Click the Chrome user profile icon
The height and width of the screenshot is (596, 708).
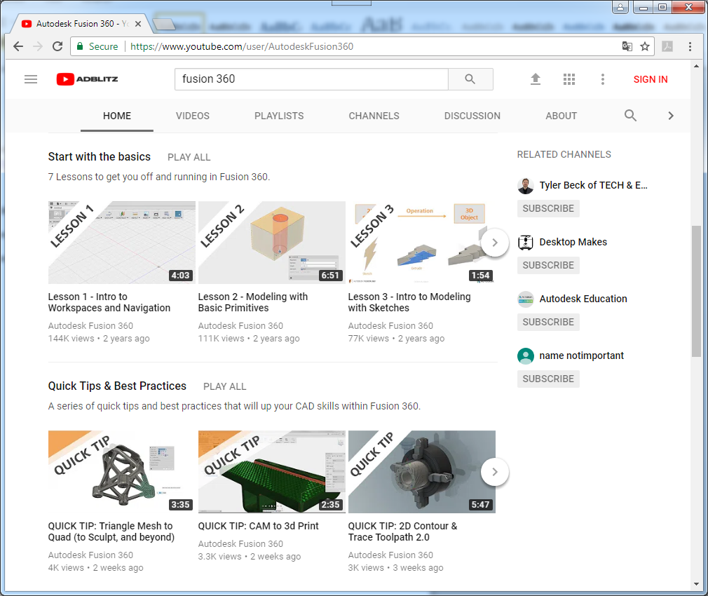click(620, 7)
